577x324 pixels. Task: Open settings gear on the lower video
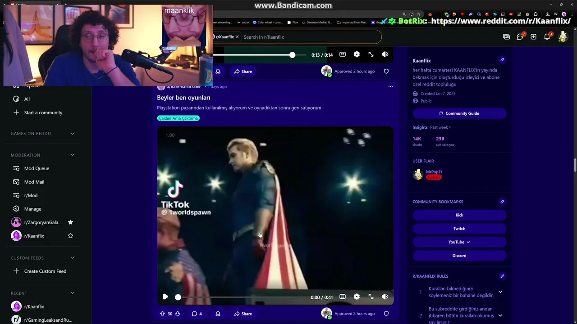(357, 297)
